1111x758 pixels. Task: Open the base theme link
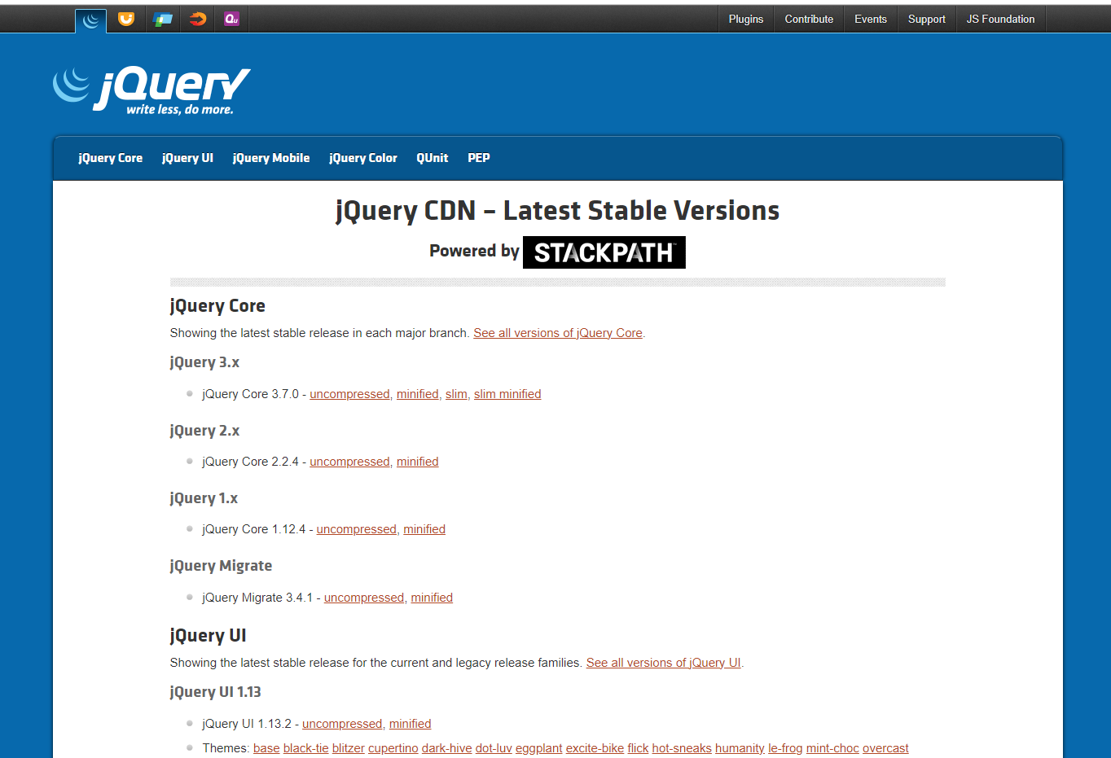pos(266,748)
